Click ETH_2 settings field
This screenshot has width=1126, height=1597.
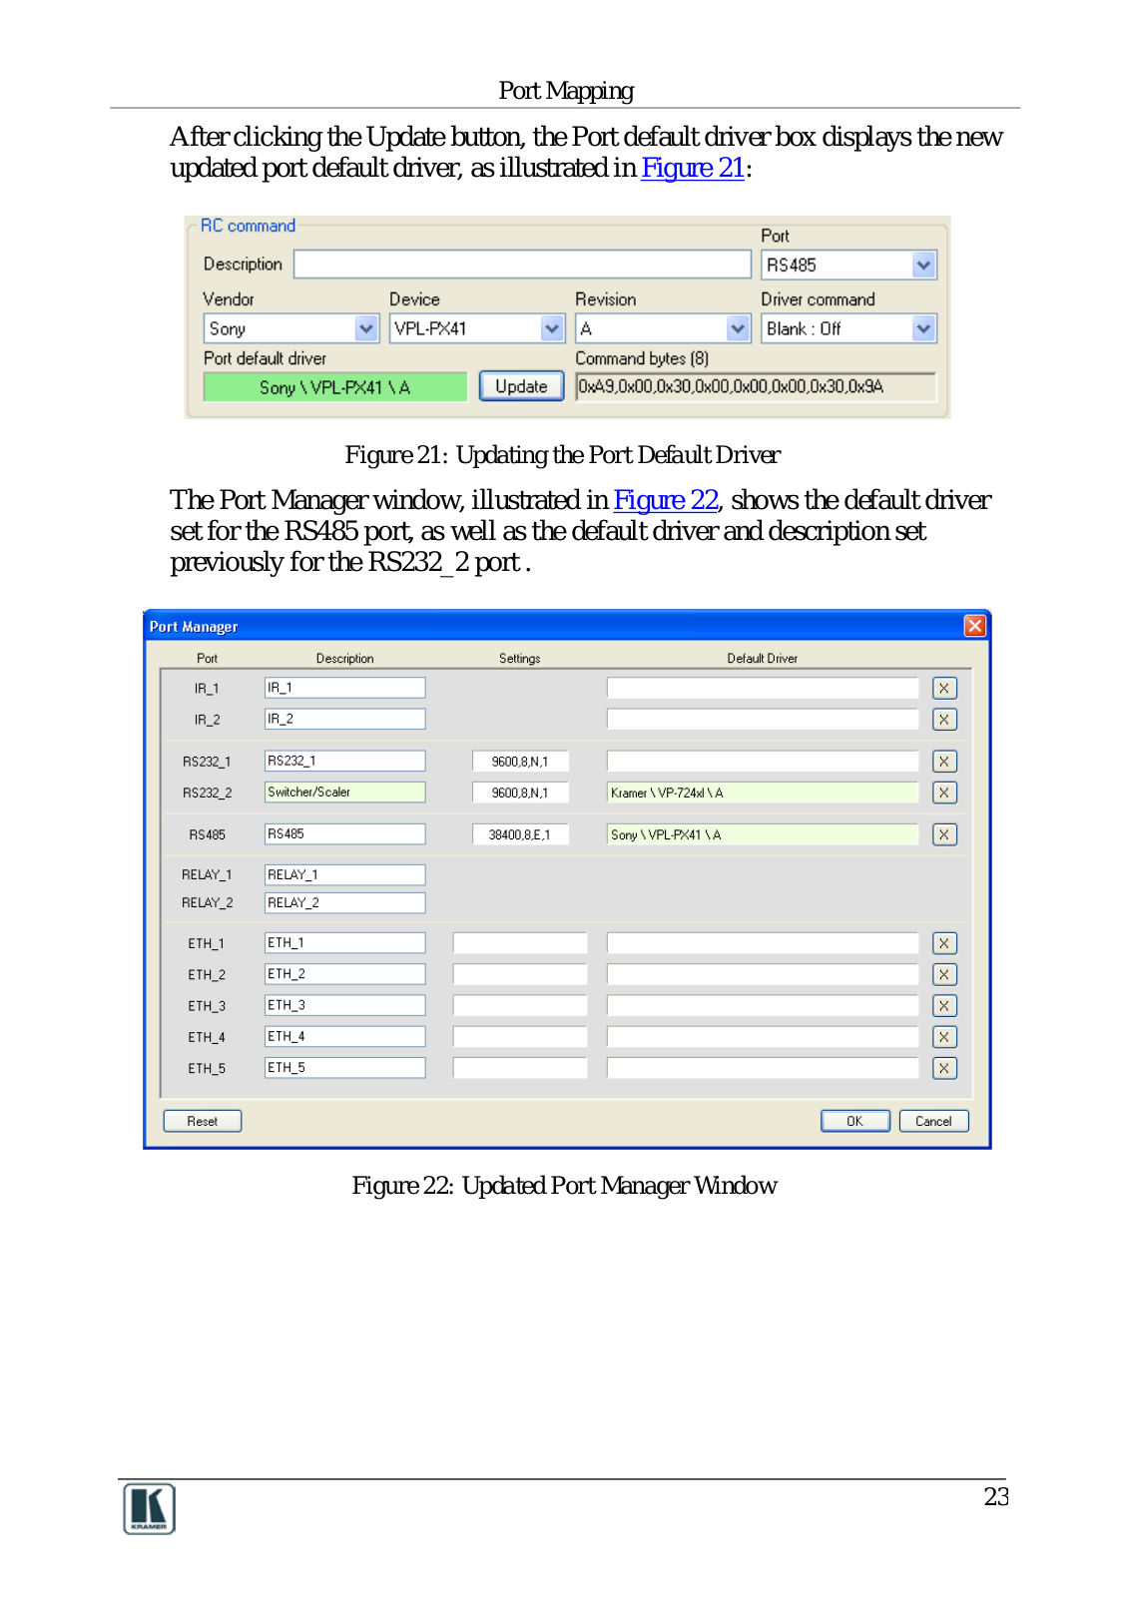520,974
